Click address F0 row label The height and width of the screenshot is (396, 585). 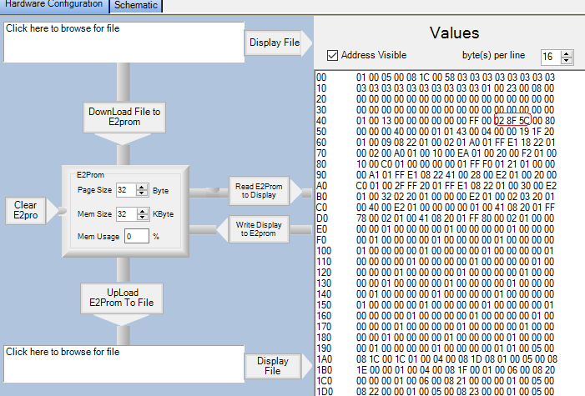(321, 240)
